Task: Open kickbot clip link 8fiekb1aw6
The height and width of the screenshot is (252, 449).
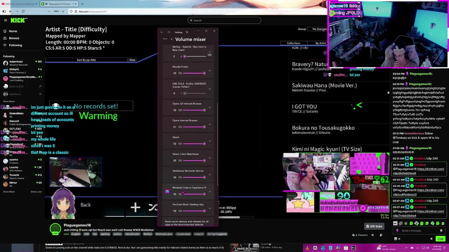Action: tap(418, 171)
